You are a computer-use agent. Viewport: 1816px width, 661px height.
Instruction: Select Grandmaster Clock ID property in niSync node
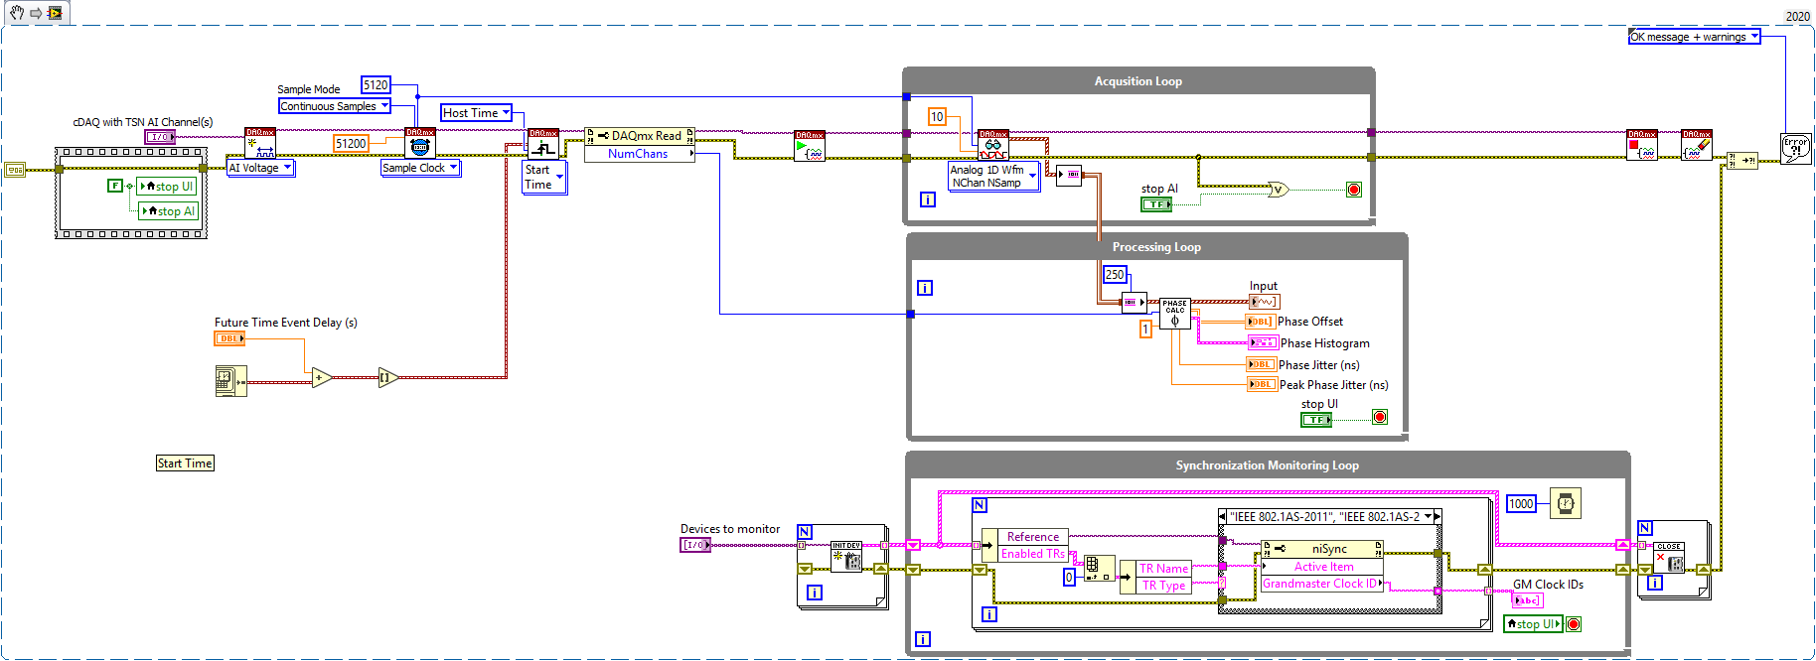[x=1319, y=584]
